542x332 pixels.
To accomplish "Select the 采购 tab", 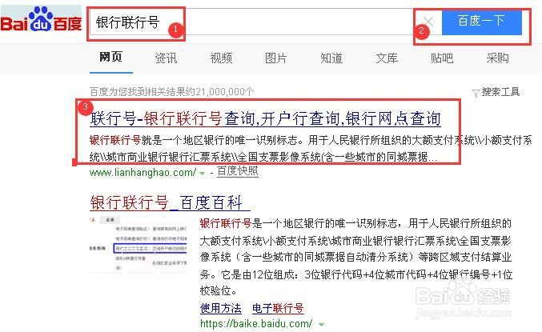I will click(x=497, y=58).
